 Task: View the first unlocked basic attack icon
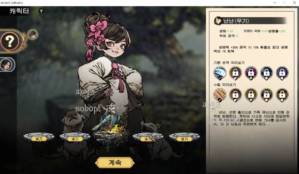click(x=220, y=72)
